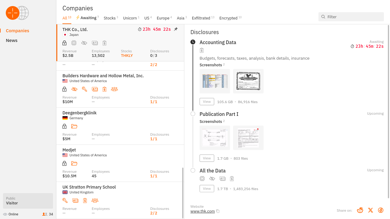Click the lock icon in Medjet card
This screenshot has height=219, width=390.
click(64, 163)
